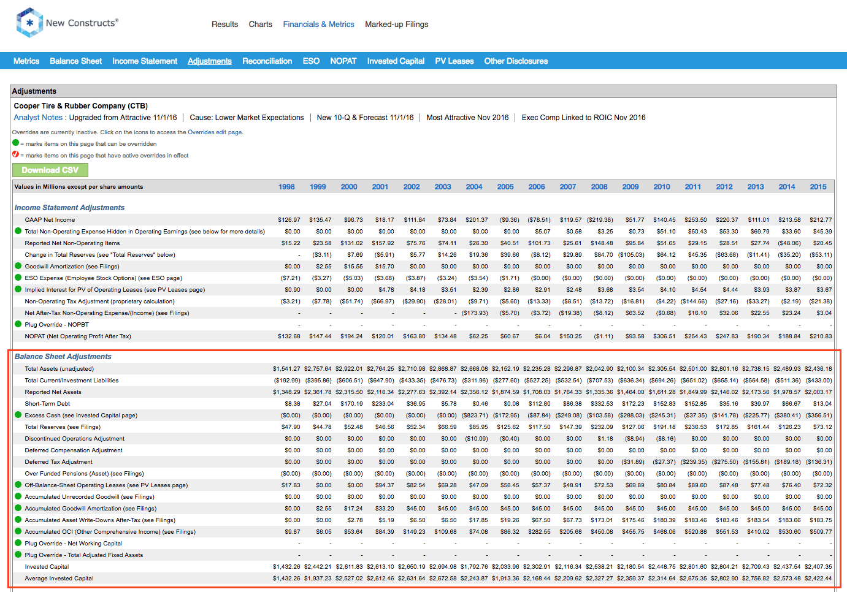Open the PV Leases tab
Image resolution: width=847 pixels, height=592 pixels.
tap(454, 61)
